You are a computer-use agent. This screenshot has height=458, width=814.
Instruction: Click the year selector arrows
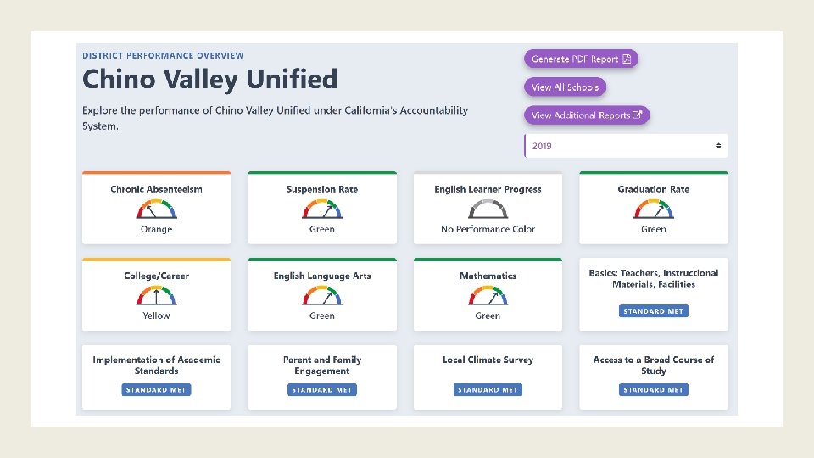click(x=718, y=146)
